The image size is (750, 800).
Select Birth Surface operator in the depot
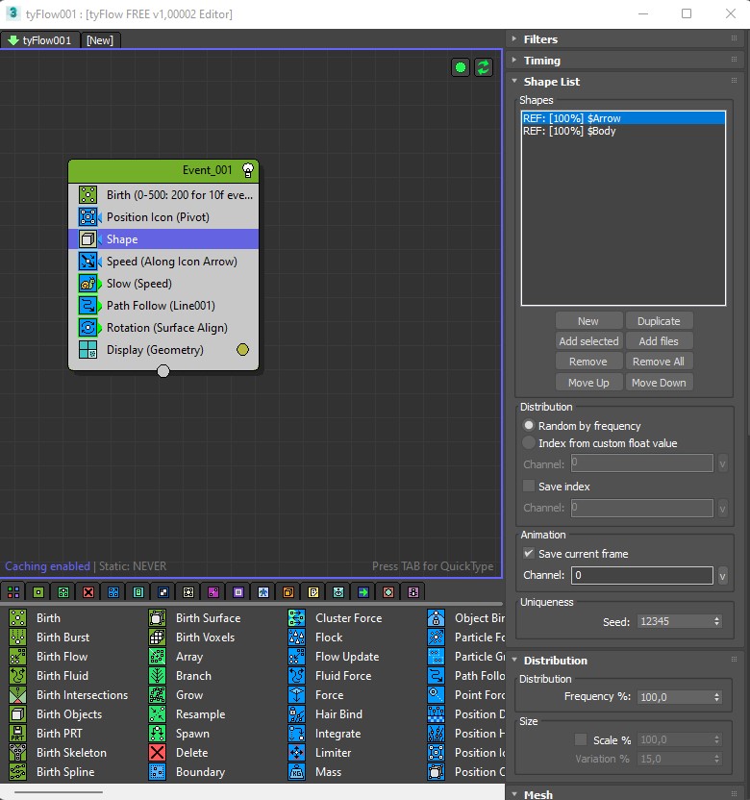point(194,618)
